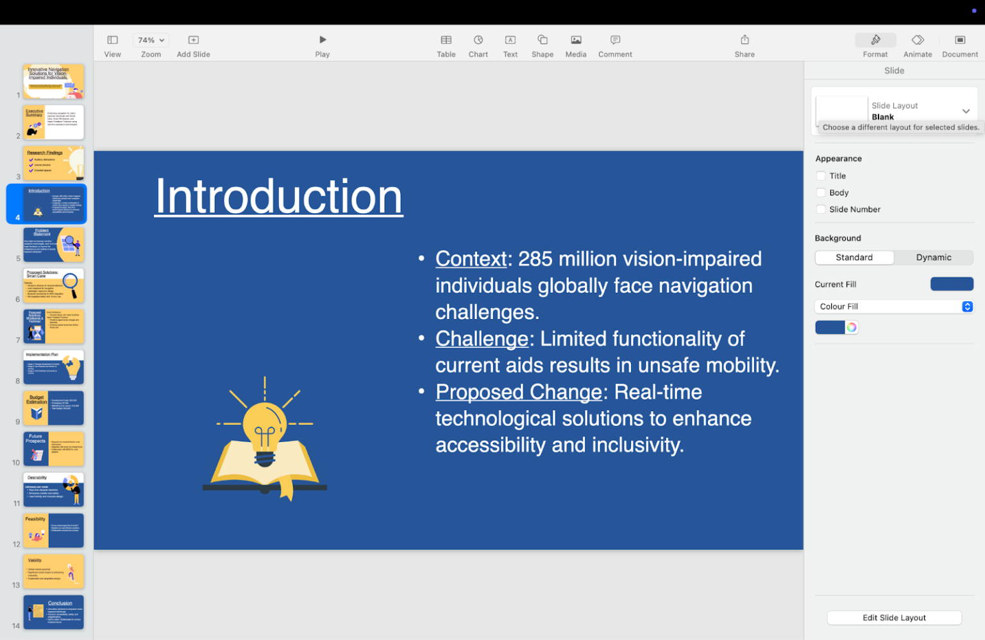Add a Text box
Image resolution: width=985 pixels, height=640 pixels.
(x=510, y=45)
